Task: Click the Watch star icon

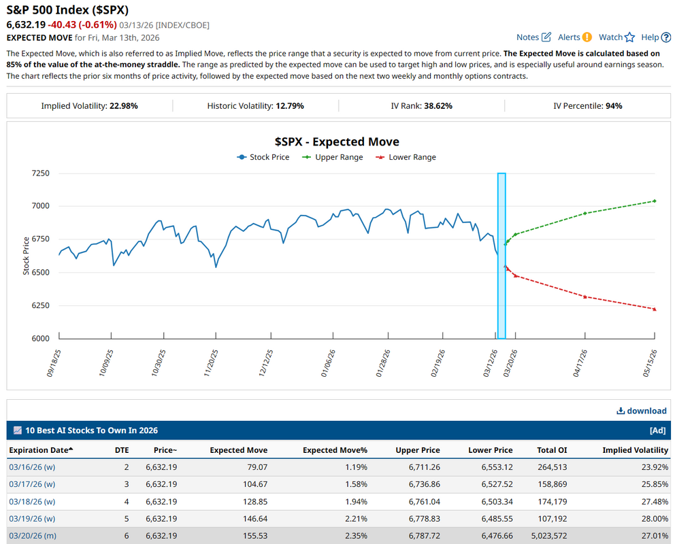Action: 629,37
